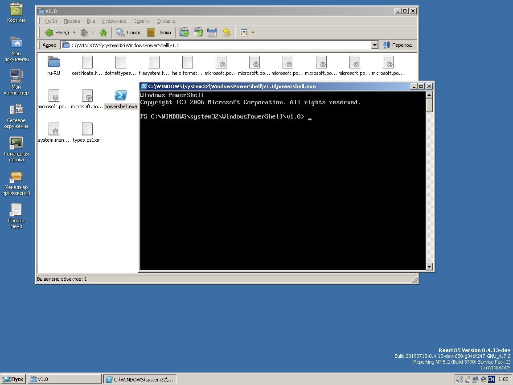Expand the Назад back history dropdown arrow
Image resolution: width=513 pixels, height=385 pixels.
[x=74, y=33]
